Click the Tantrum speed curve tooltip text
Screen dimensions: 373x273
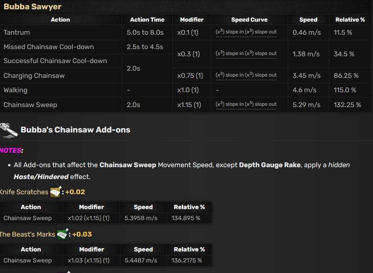click(x=246, y=32)
